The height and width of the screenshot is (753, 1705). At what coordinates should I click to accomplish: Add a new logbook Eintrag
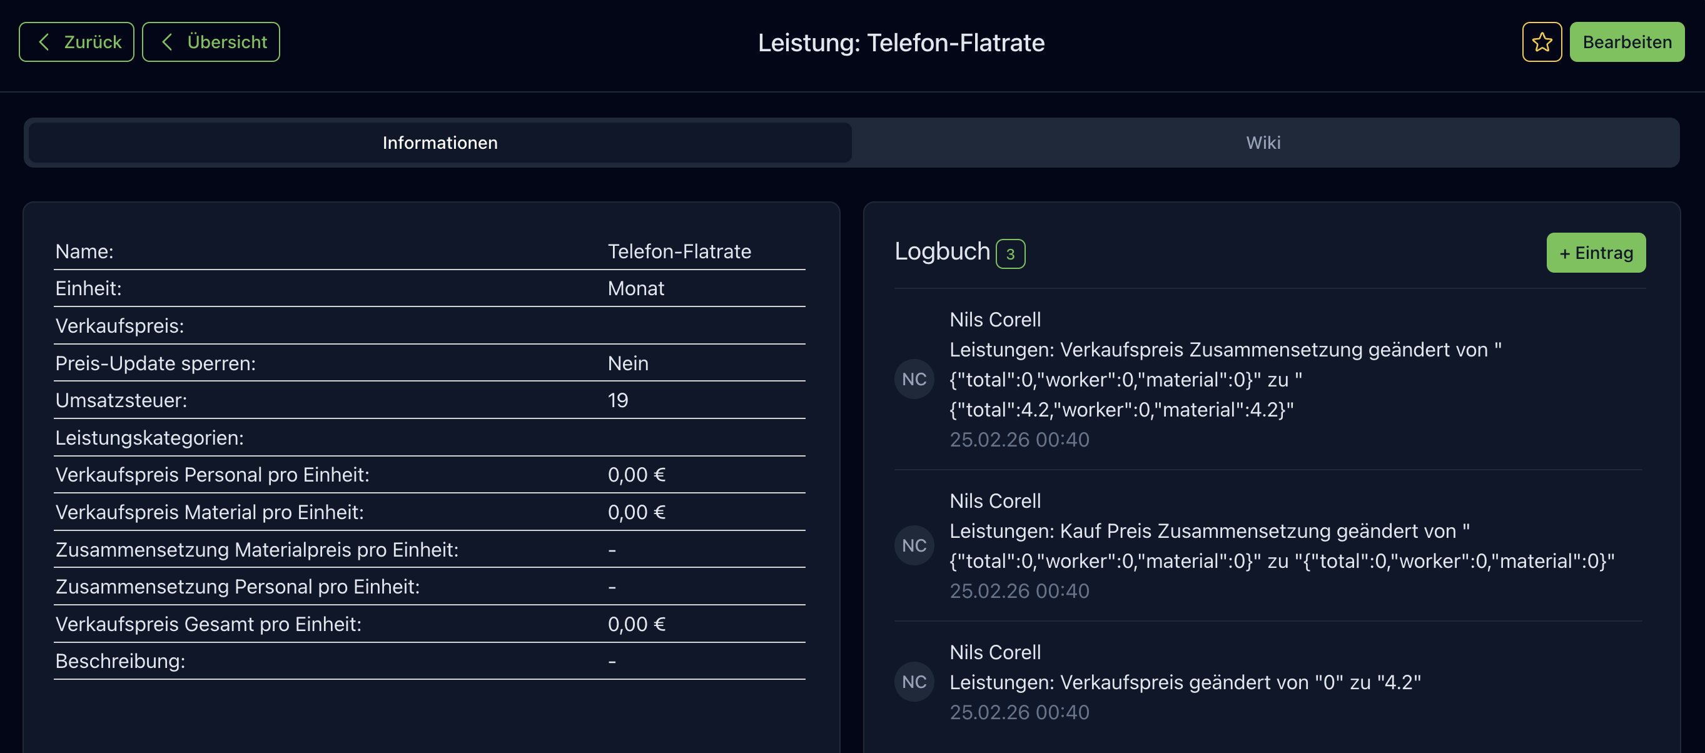click(x=1595, y=253)
